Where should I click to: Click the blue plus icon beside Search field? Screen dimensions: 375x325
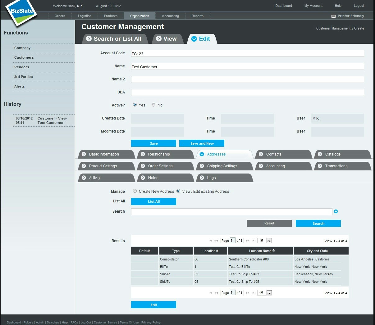coord(336,211)
